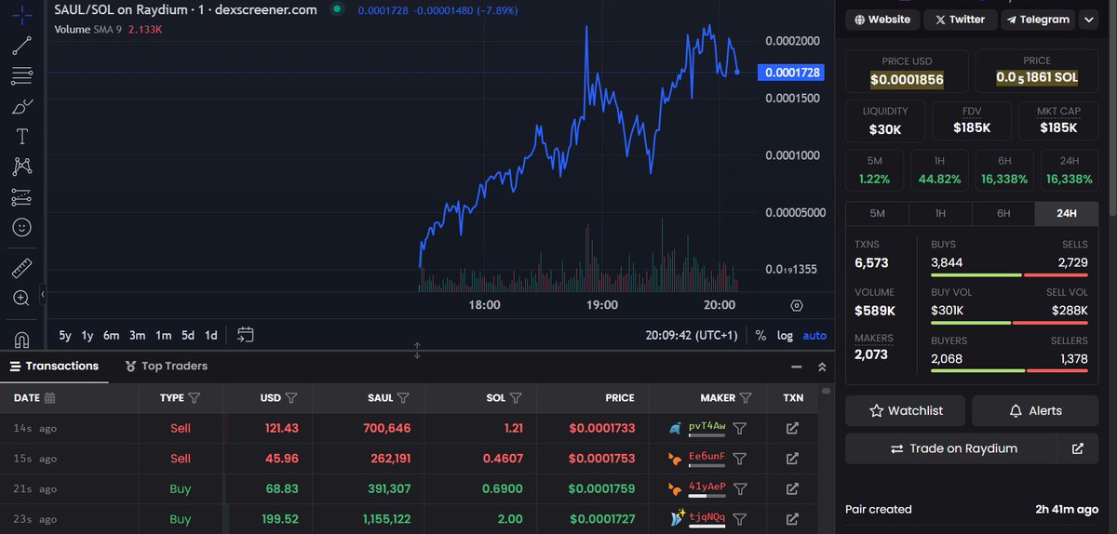Image resolution: width=1117 pixels, height=534 pixels.
Task: Toggle log scale on chart
Action: click(x=786, y=335)
